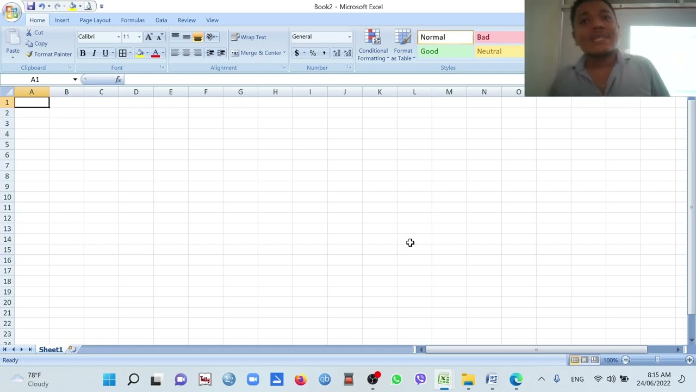Toggle italic formatting
The width and height of the screenshot is (696, 392).
tap(94, 53)
